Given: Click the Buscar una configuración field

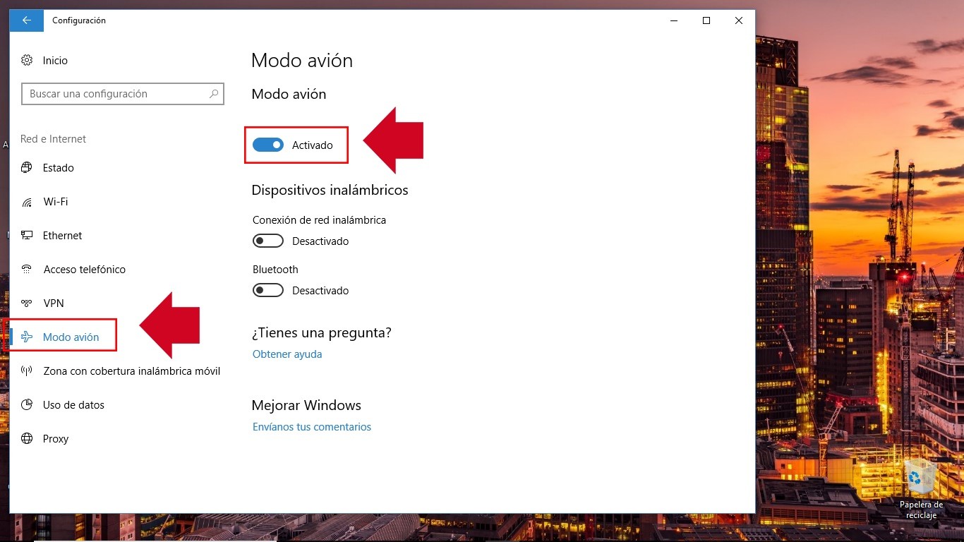Looking at the screenshot, I should coord(116,94).
